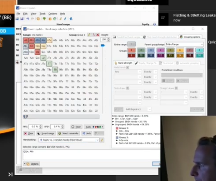Click the save floppy disk toolbar icon

click(x=22, y=19)
